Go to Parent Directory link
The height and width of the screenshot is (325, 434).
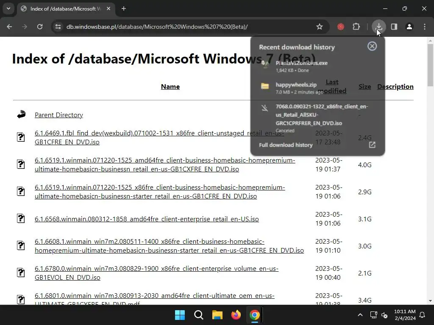58,115
